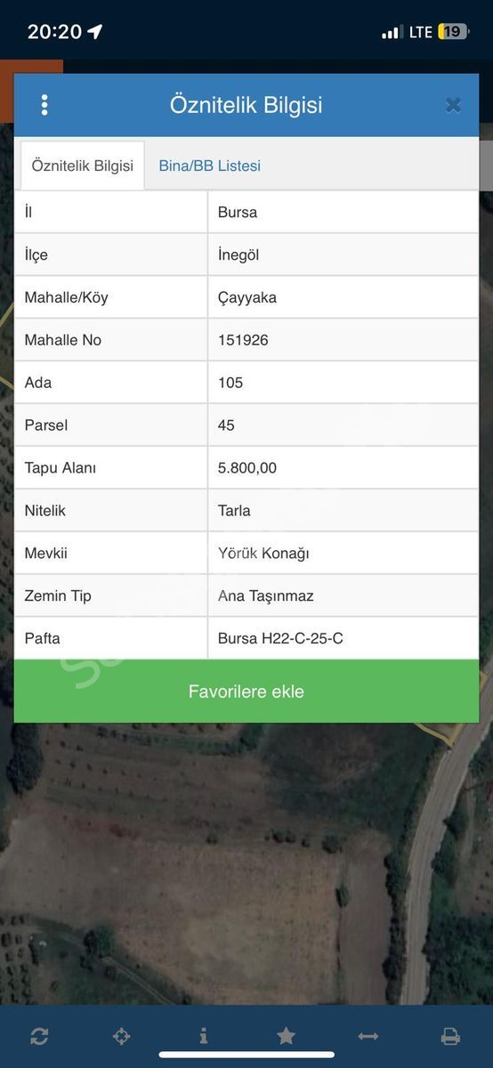Select the Öznitelik Bilgisi tab

(x=83, y=166)
